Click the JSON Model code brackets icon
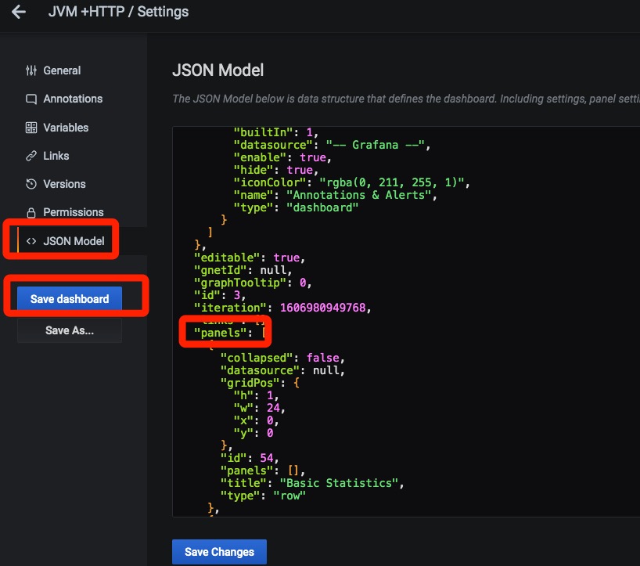 [x=31, y=241]
